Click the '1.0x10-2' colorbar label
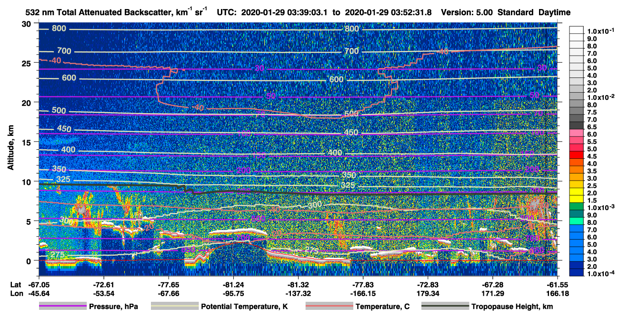619x317 pixels. 602,97
